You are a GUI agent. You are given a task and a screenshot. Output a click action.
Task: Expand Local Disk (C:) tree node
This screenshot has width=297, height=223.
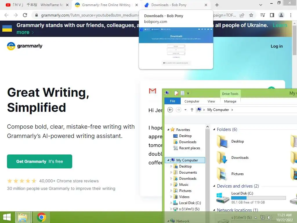[171, 203]
